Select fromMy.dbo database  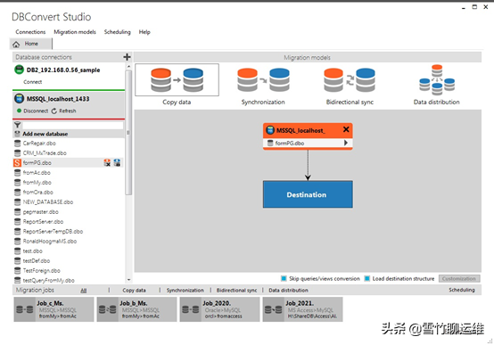[37, 183]
